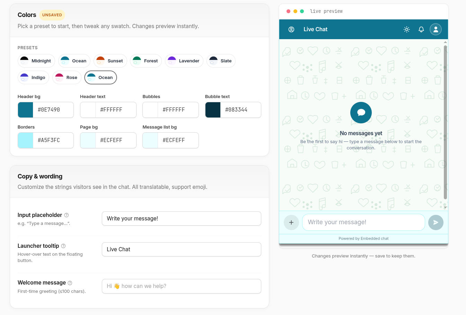466x315 pixels.
Task: Toggle the sun theme icon in chat header
Action: (x=407, y=29)
